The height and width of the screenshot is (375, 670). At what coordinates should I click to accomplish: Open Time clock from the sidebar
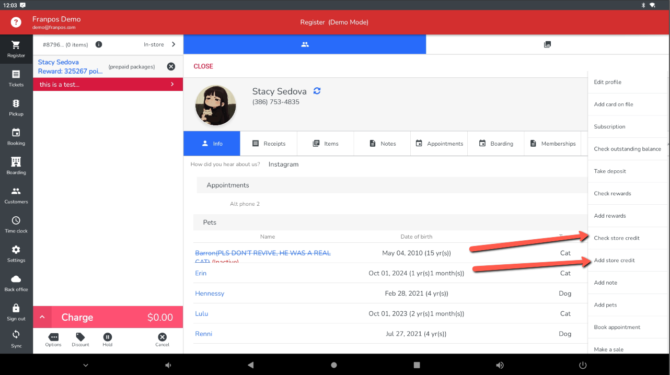click(16, 225)
